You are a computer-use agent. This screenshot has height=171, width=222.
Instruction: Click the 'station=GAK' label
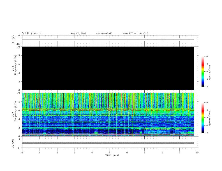(104, 34)
